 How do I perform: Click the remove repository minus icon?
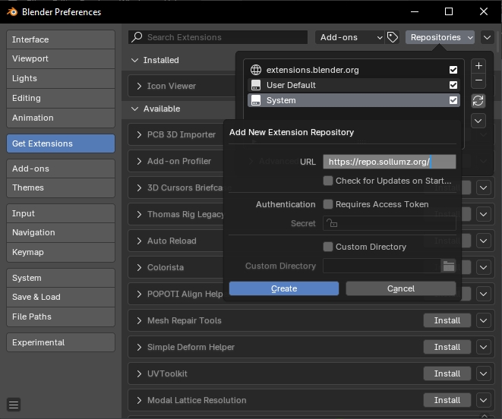coord(478,80)
